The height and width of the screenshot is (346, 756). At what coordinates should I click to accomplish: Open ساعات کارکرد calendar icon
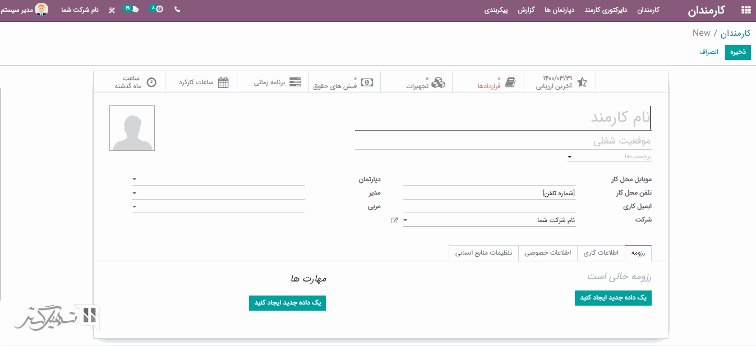pyautogui.click(x=223, y=82)
